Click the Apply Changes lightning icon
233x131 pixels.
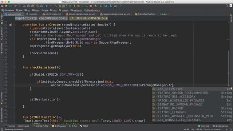(74, 6)
